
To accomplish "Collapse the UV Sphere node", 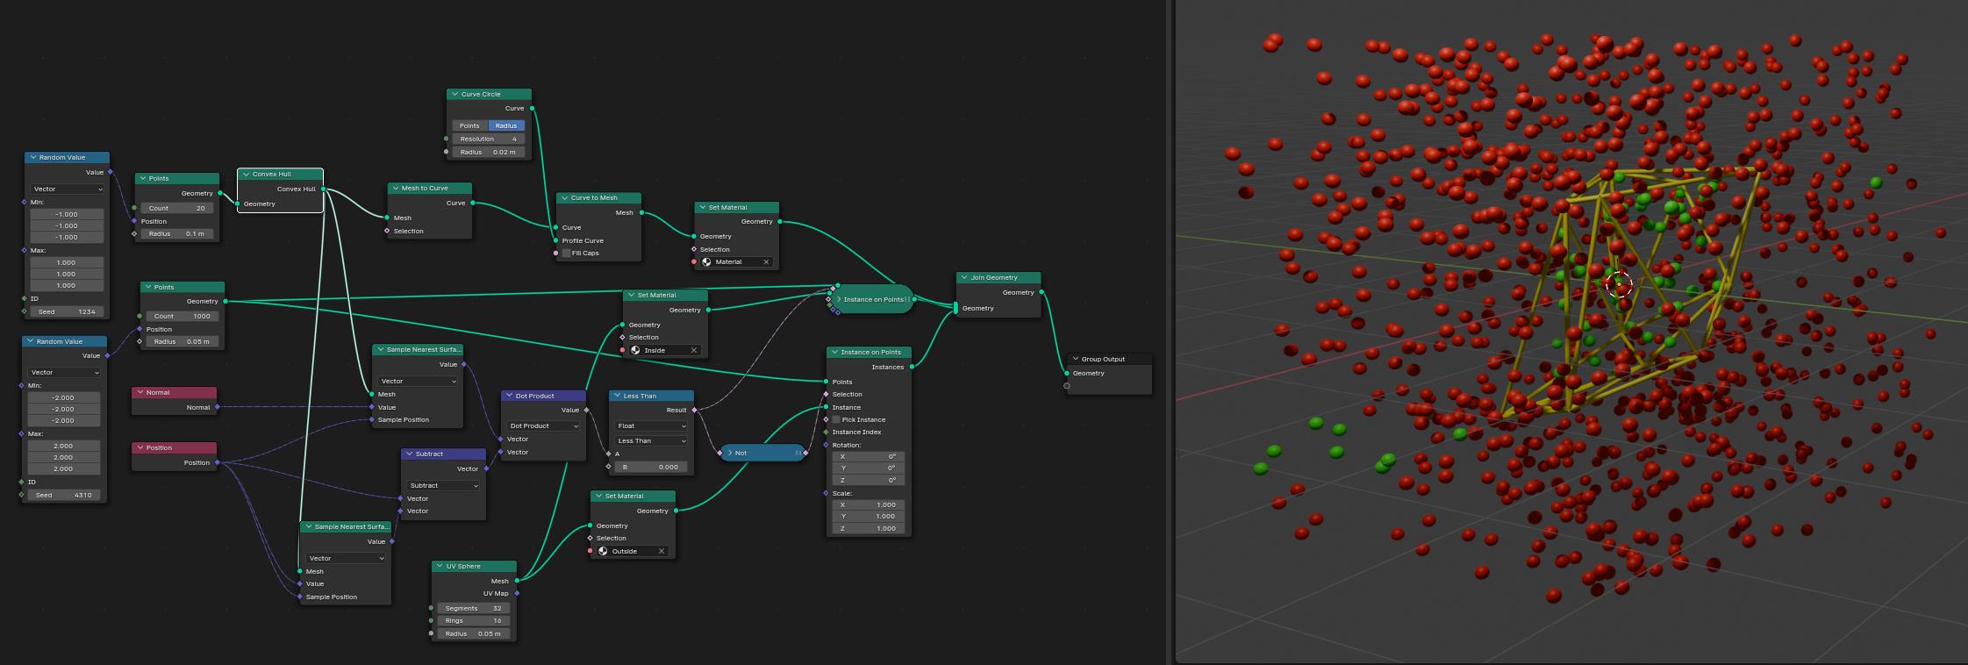I will pos(440,566).
